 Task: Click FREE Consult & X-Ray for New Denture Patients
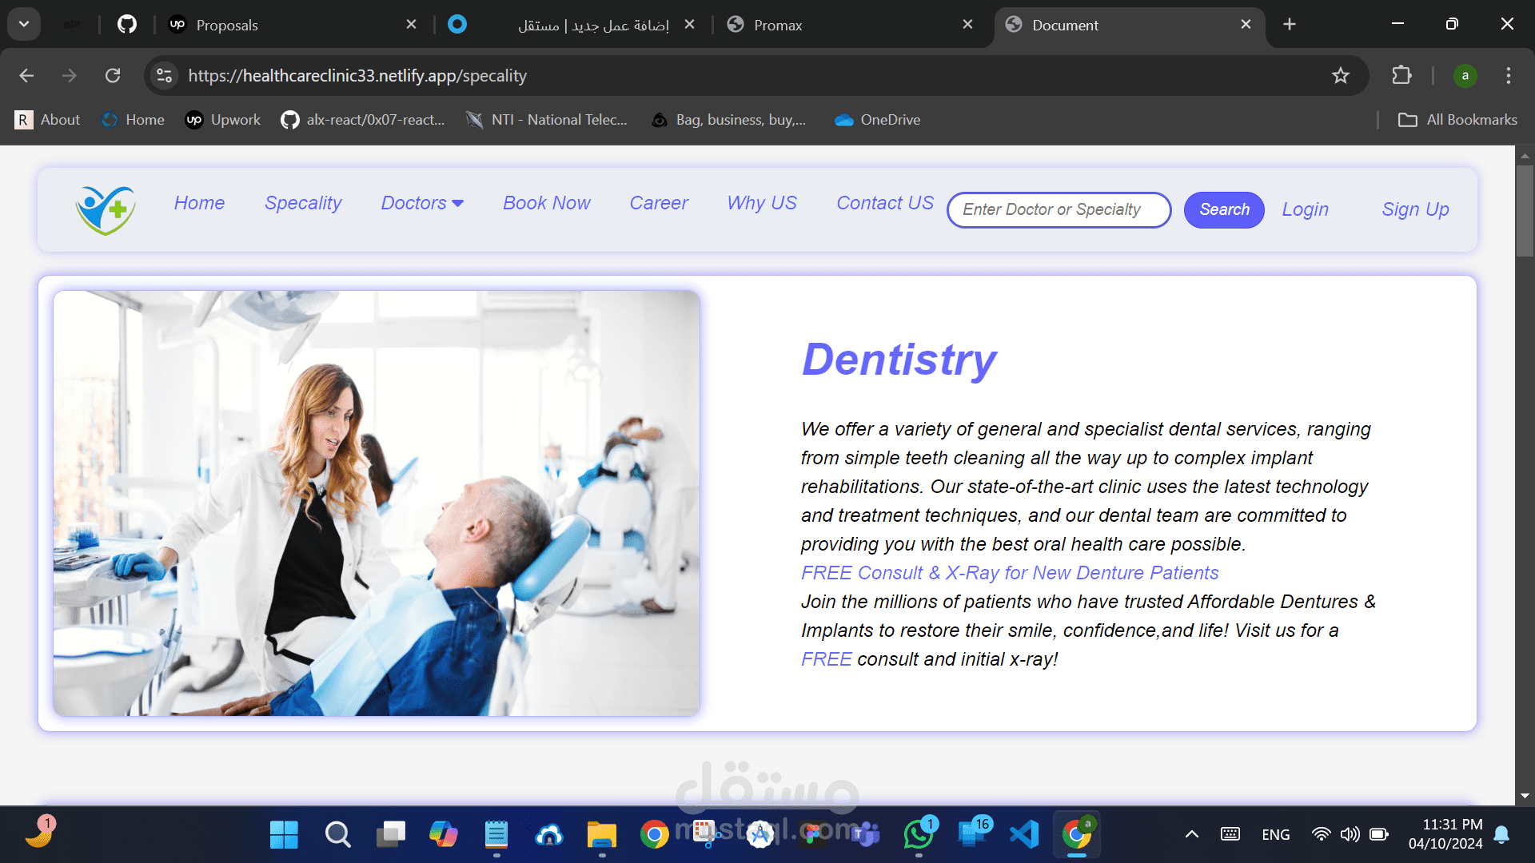click(x=1010, y=573)
